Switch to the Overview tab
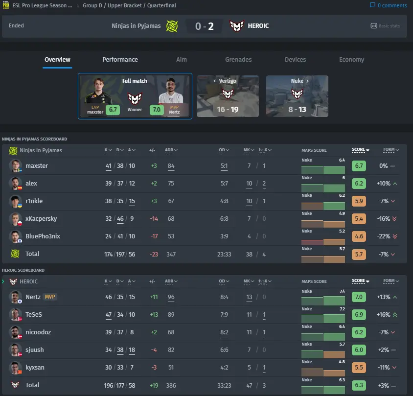 tap(57, 60)
